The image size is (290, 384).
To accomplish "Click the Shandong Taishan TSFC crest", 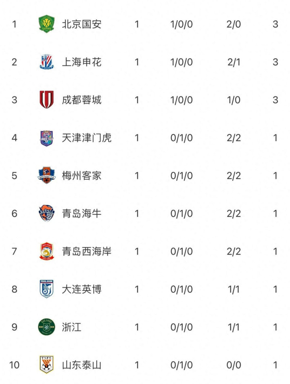I will point(46,365).
